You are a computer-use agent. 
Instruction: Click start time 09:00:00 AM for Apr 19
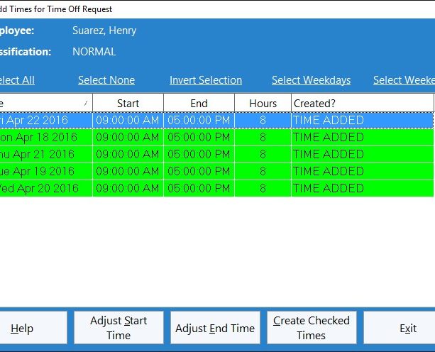coord(128,171)
